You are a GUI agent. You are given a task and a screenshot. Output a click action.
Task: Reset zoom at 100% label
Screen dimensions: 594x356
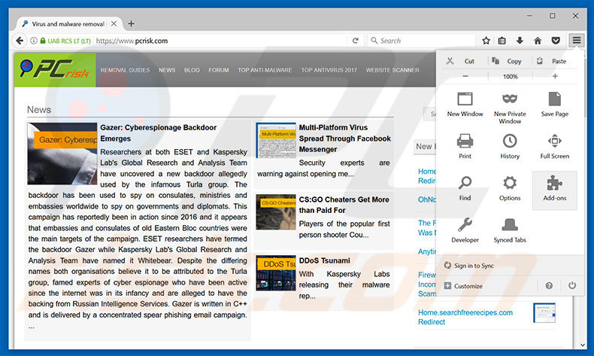pos(511,76)
